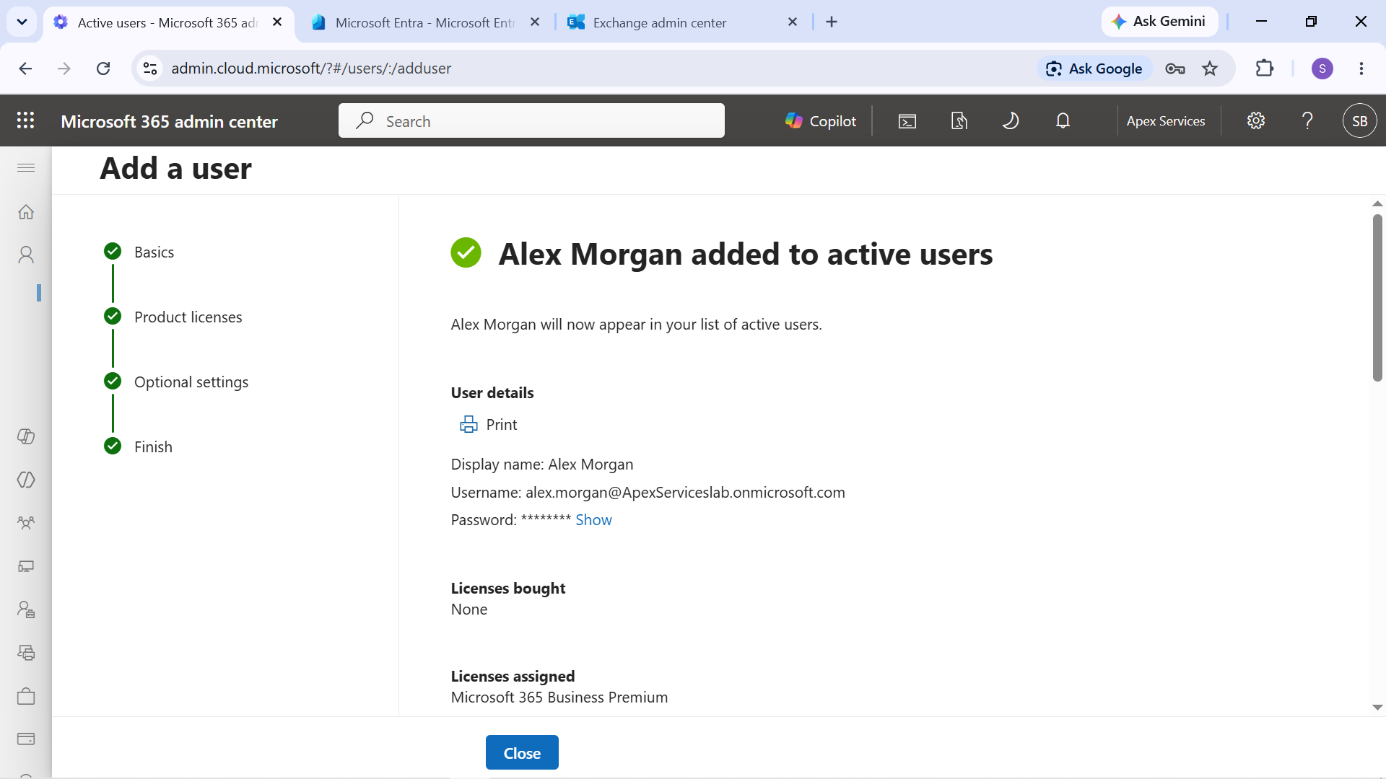The width and height of the screenshot is (1386, 779).
Task: Open Settings gear in the header
Action: [1256, 121]
